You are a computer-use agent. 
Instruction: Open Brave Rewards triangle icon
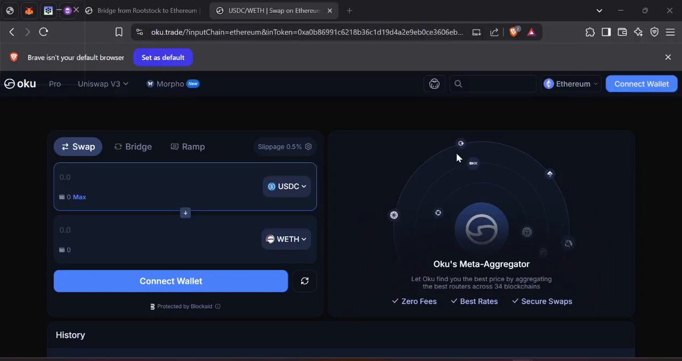coord(531,32)
